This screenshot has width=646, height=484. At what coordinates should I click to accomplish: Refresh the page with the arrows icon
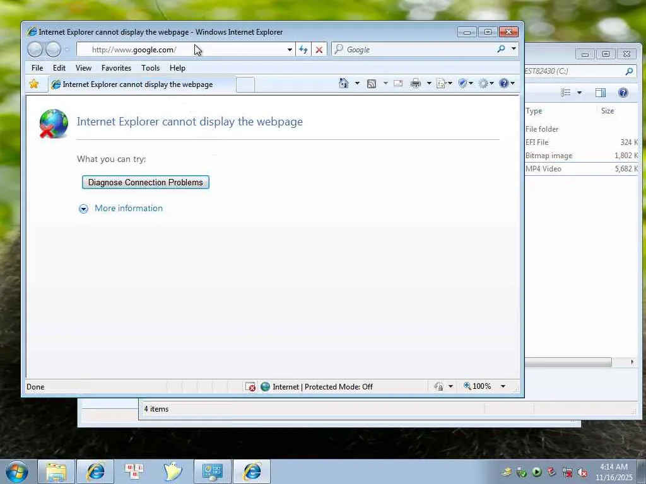point(303,50)
